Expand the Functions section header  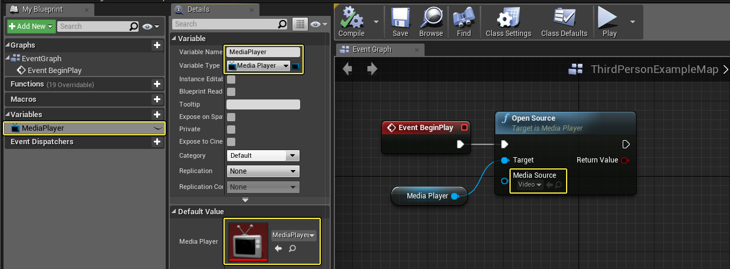click(x=84, y=84)
